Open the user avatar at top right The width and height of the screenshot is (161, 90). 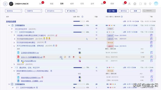coord(156,4)
